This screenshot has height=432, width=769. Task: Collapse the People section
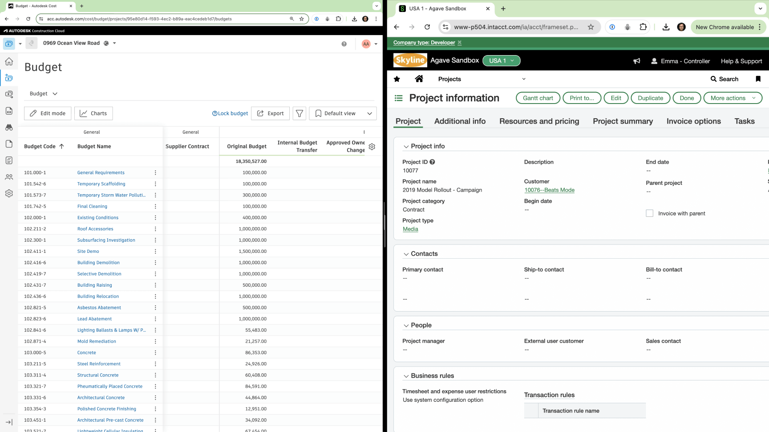[x=406, y=326]
